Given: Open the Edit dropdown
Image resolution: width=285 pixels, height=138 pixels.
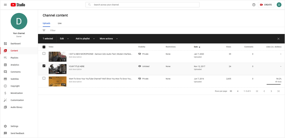Looking at the screenshot, I should click(x=64, y=39).
